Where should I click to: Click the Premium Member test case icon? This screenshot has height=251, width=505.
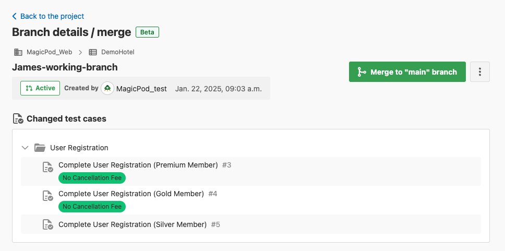[47, 167]
